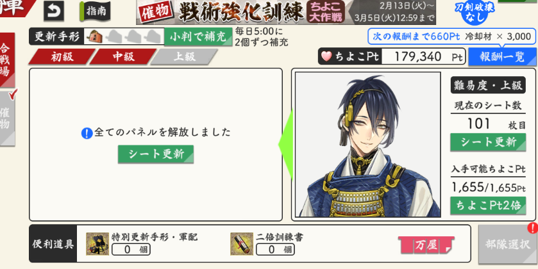
Task: Open the 指南 guide flag
Action: 95,11
